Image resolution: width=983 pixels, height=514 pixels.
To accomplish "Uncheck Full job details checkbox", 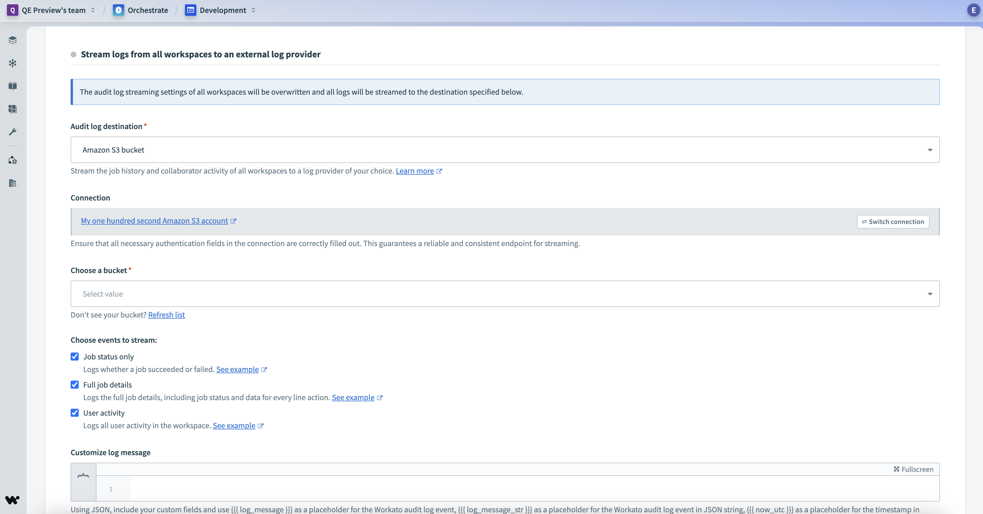I will tap(74, 385).
